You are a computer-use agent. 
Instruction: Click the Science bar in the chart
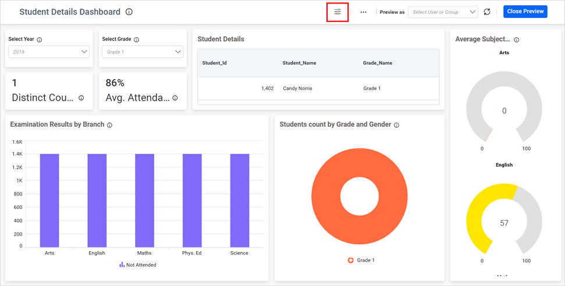(240, 201)
